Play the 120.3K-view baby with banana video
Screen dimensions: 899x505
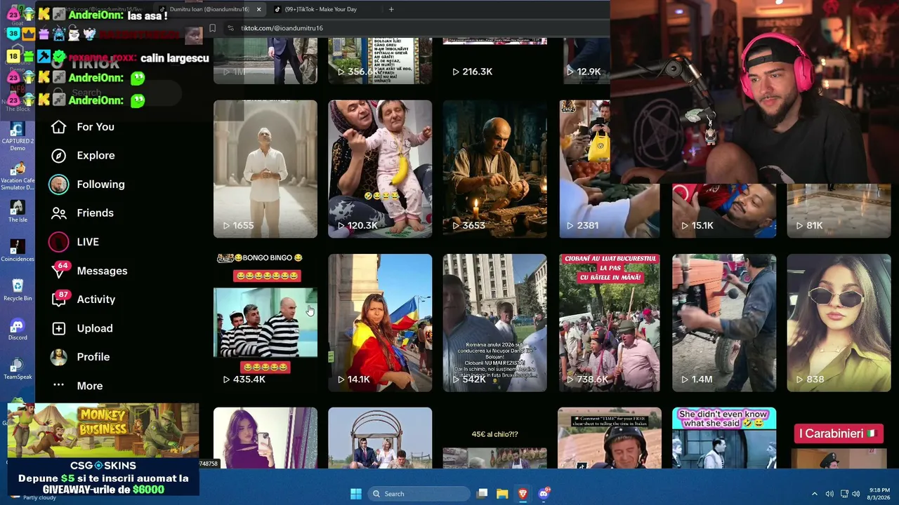(380, 169)
